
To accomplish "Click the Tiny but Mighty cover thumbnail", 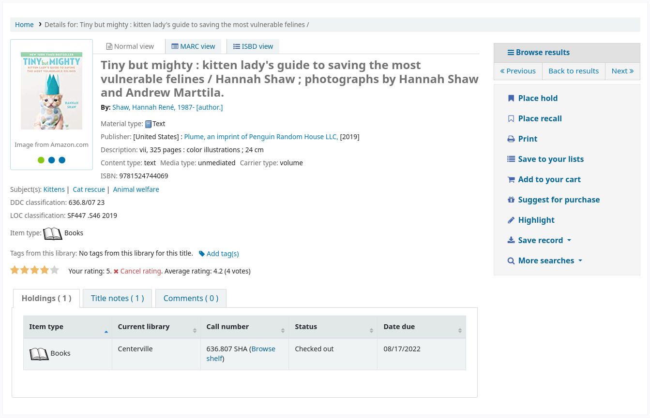I will tap(51, 90).
